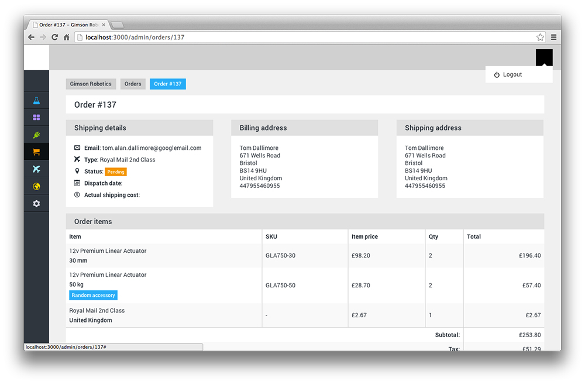Close the Order #137 browser tab
Viewport: 585px width, 384px height.
pyautogui.click(x=104, y=25)
